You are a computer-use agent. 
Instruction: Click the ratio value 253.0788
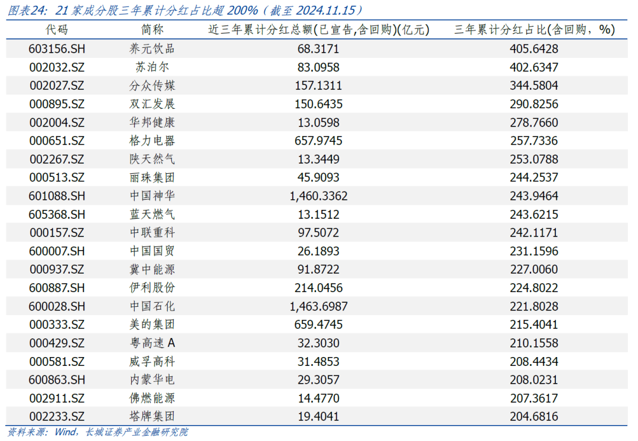click(x=534, y=159)
